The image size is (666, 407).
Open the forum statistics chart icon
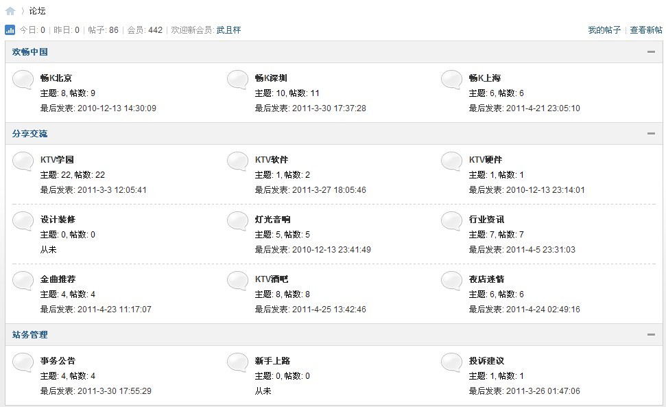pyautogui.click(x=10, y=30)
